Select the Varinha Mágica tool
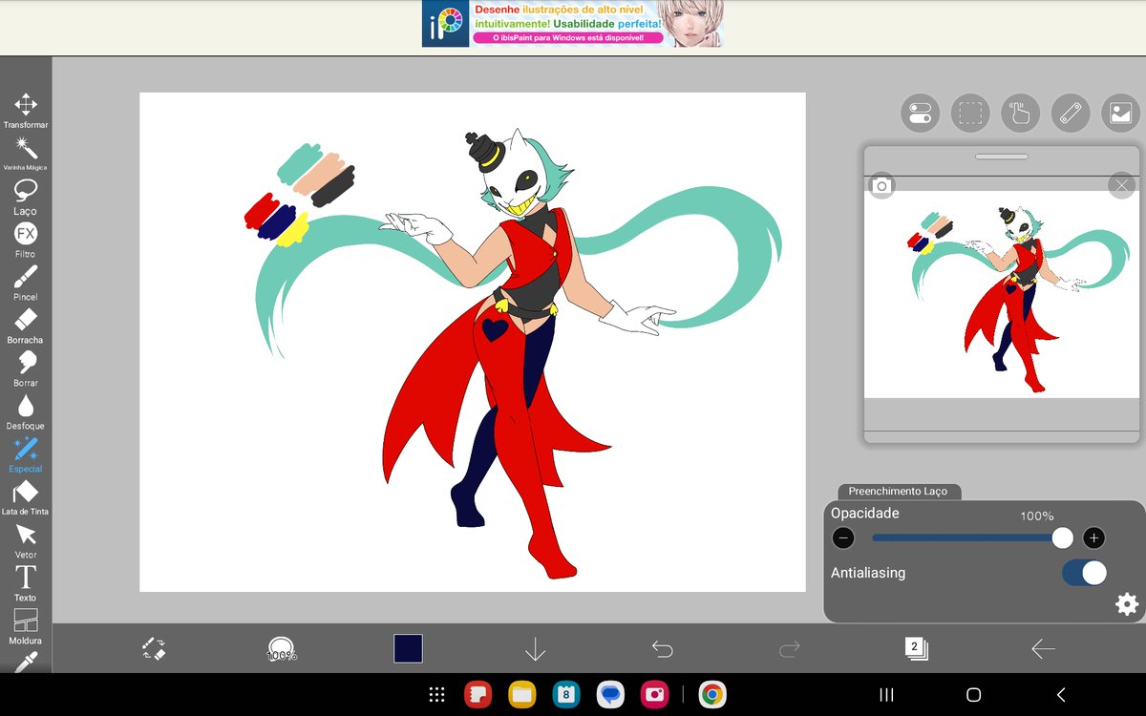The image size is (1146, 716). pos(26,153)
